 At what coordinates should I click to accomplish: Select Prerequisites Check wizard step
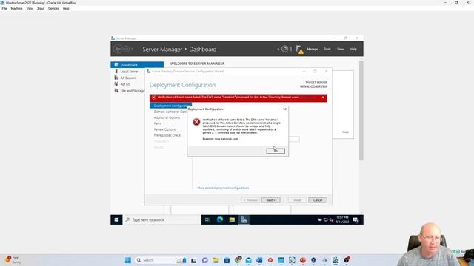(167, 135)
